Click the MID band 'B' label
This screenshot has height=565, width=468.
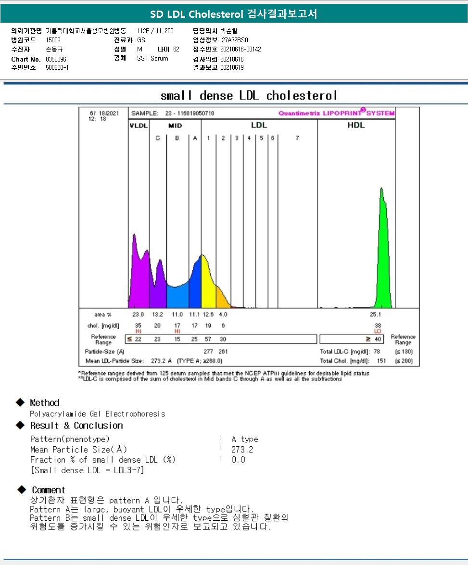(177, 138)
